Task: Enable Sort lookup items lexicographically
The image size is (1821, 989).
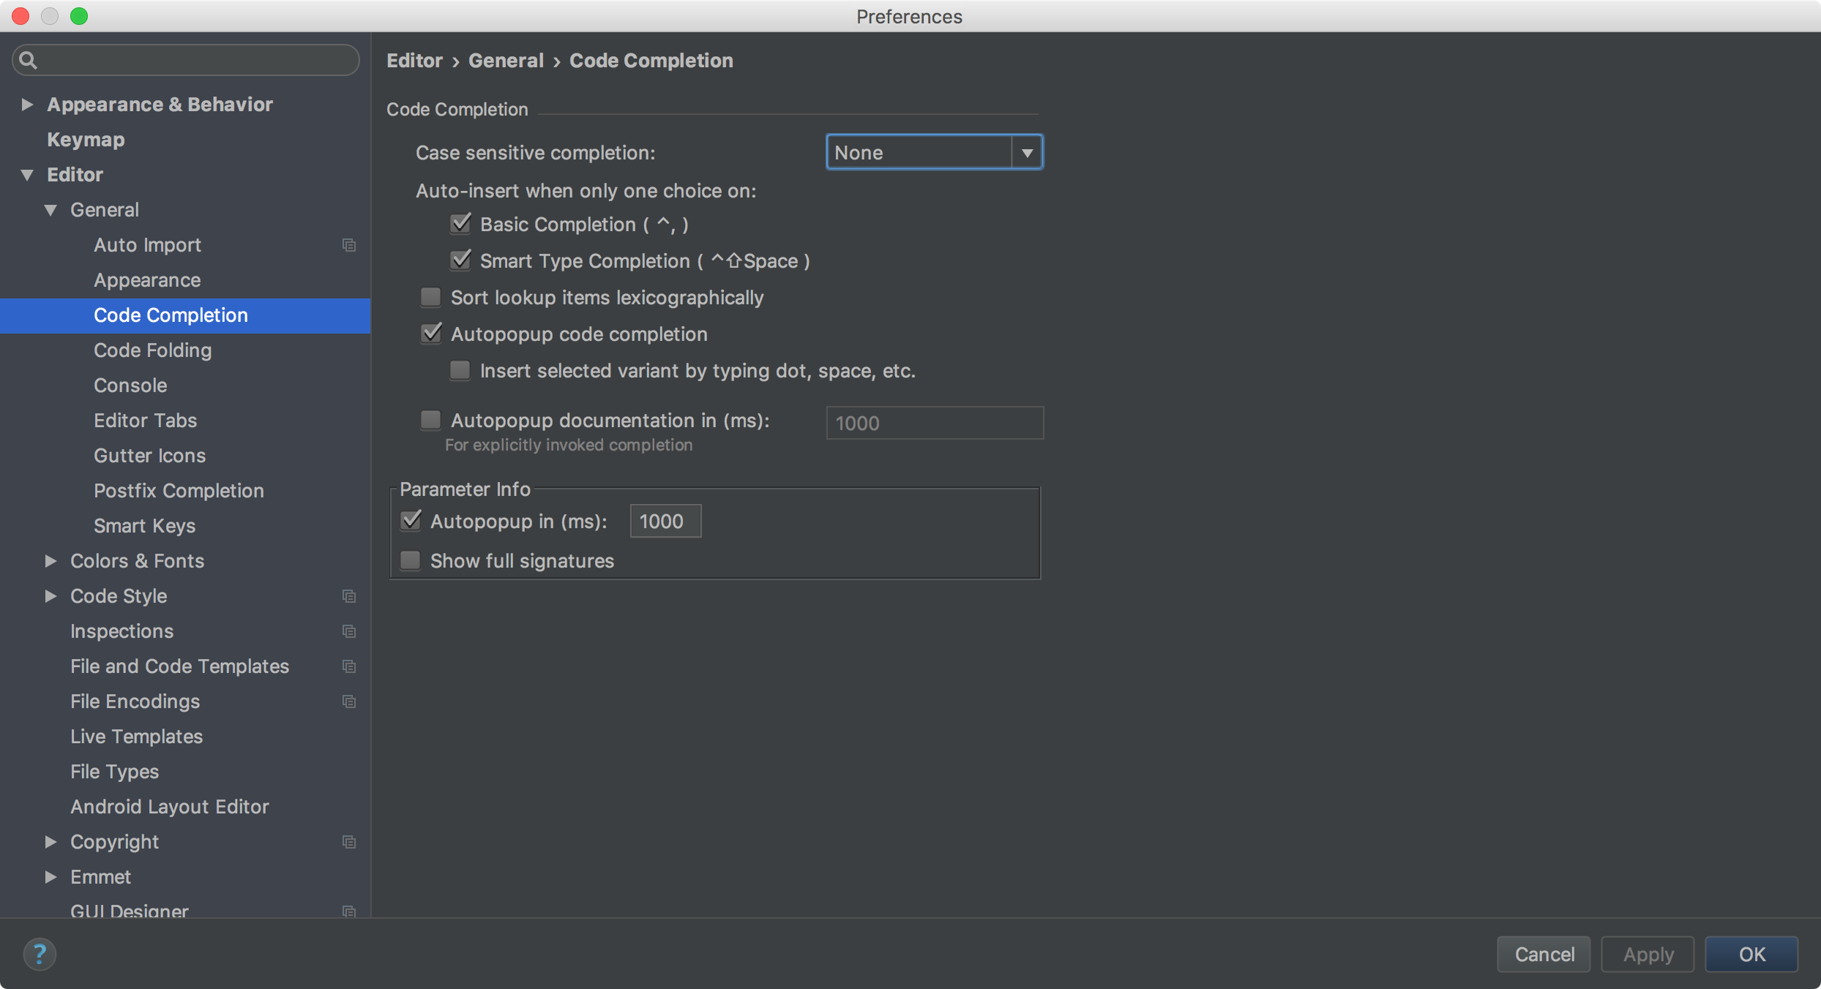Action: [x=431, y=297]
